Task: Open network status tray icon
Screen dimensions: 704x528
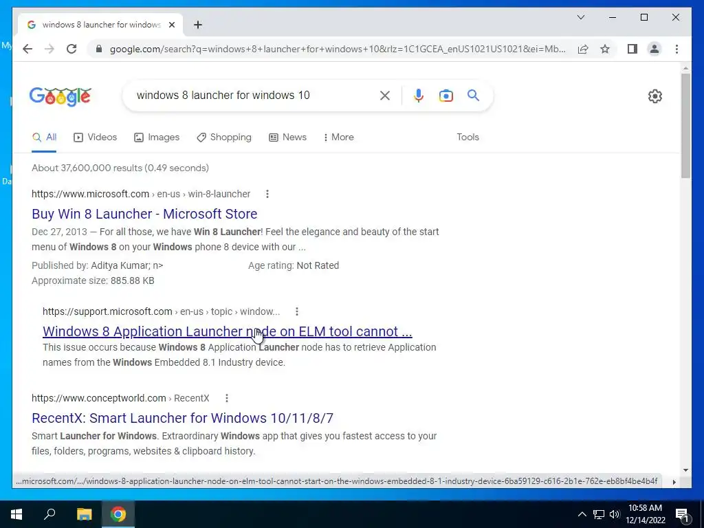Action: tap(599, 514)
